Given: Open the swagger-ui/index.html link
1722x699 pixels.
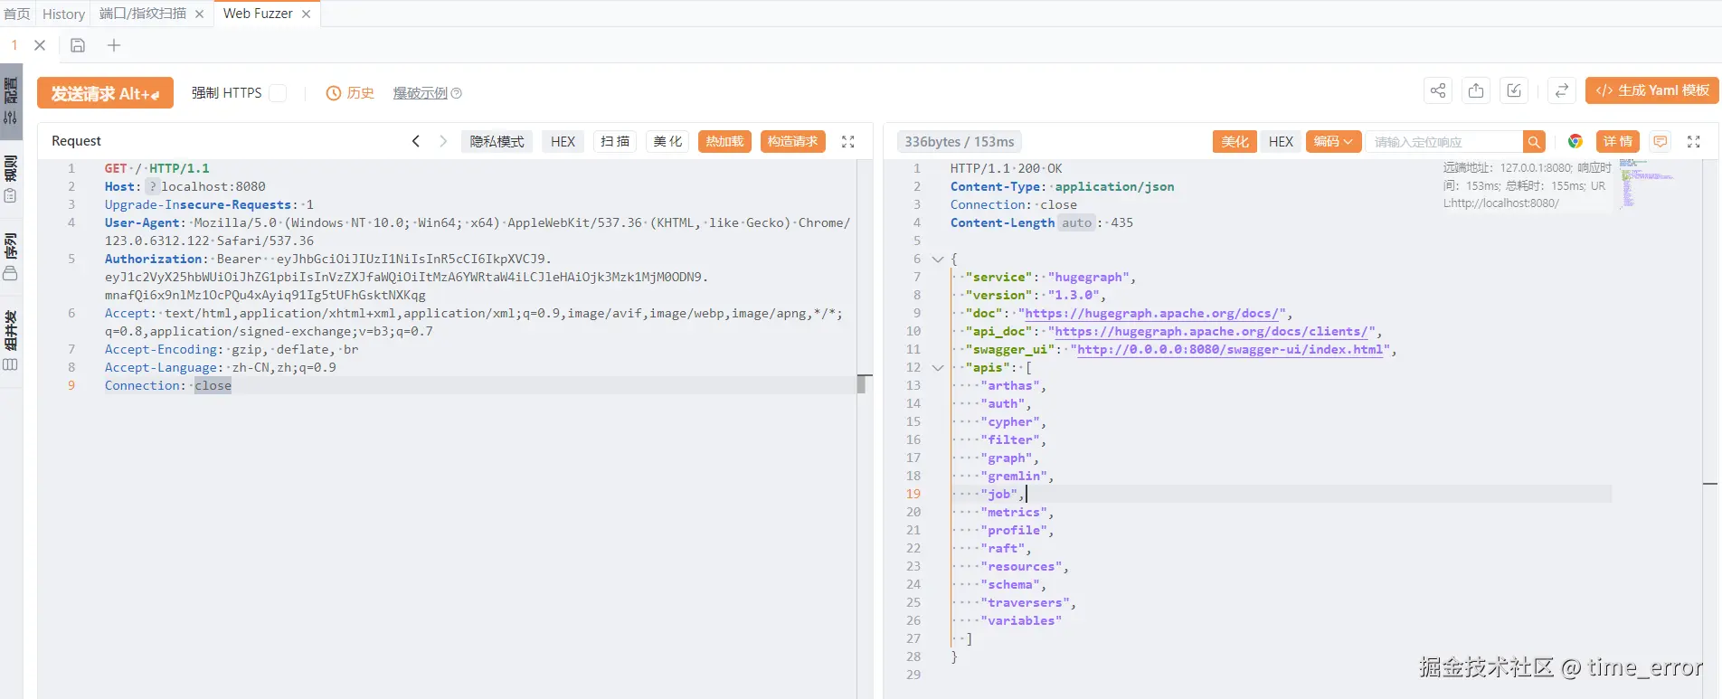Looking at the screenshot, I should pyautogui.click(x=1230, y=349).
